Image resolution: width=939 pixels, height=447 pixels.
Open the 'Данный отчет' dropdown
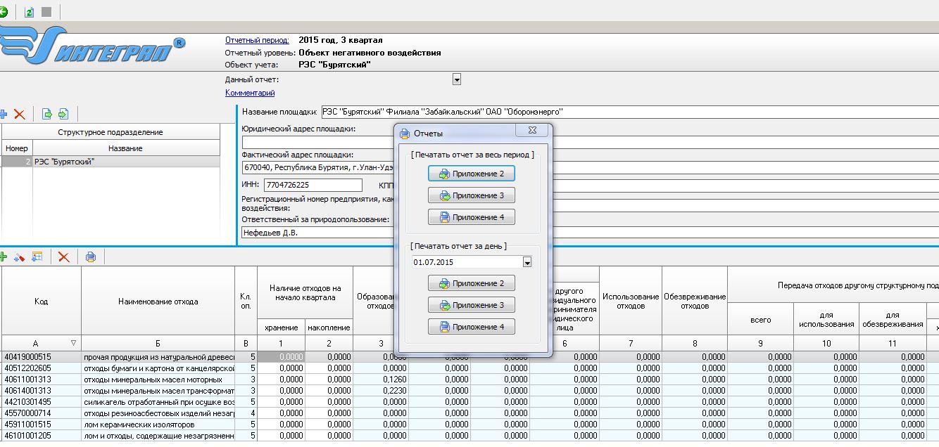[x=456, y=80]
